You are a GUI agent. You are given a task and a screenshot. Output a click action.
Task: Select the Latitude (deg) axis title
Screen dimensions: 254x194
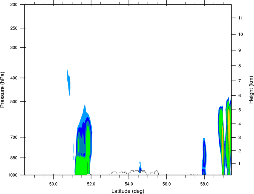(x=128, y=191)
